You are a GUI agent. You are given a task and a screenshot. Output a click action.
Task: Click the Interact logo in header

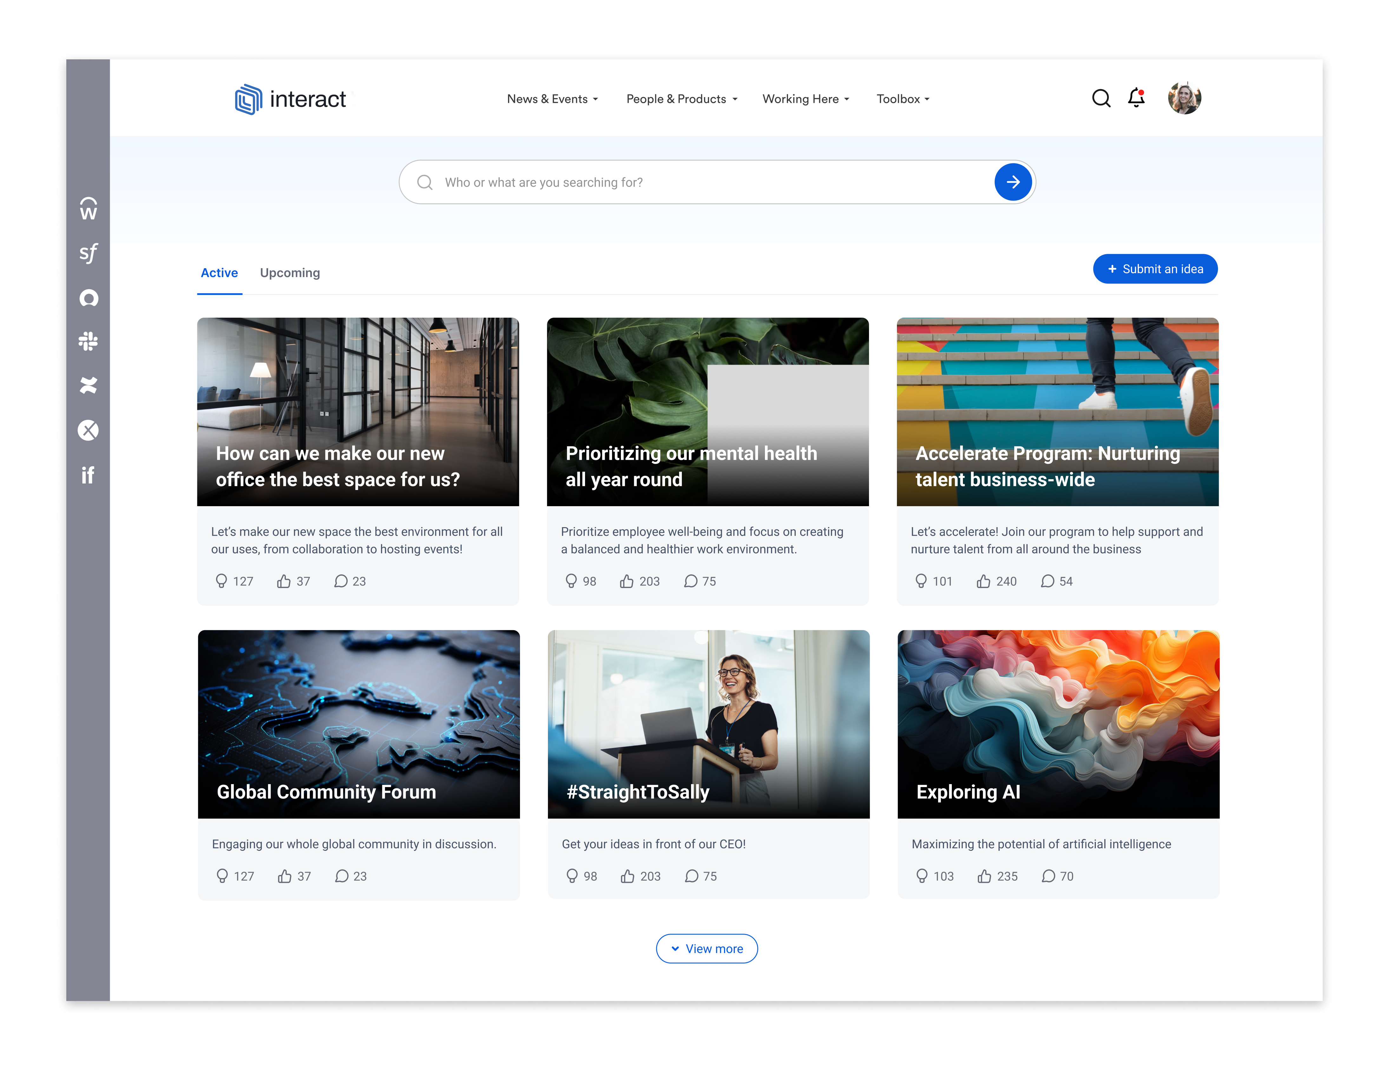(x=292, y=98)
